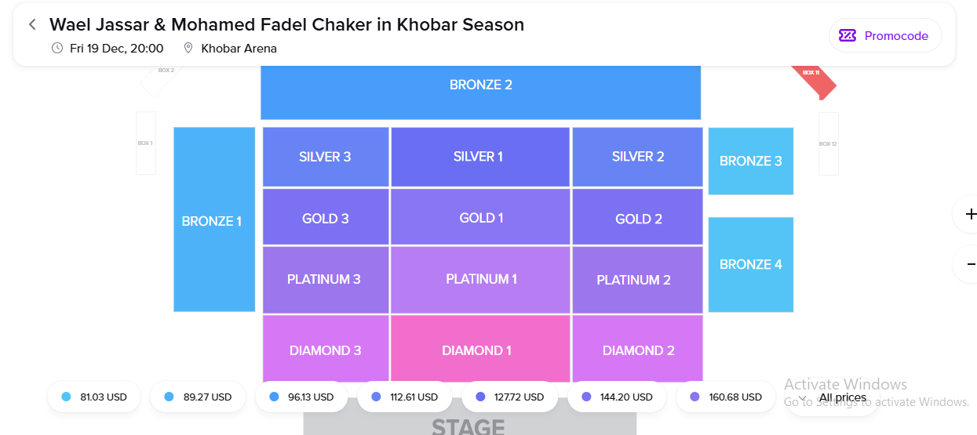Image resolution: width=977 pixels, height=435 pixels.
Task: Click the clock icon beside the date
Action: (x=57, y=48)
